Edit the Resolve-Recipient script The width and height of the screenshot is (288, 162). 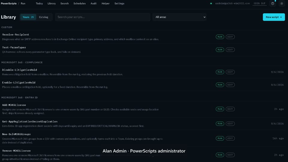pyautogui.click(x=230, y=37)
